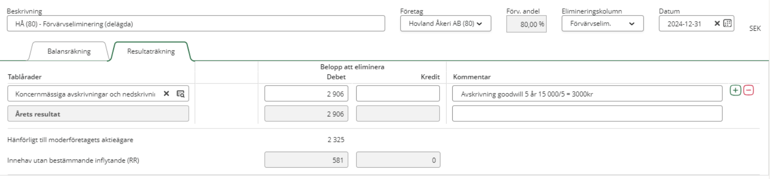
Task: Clear the date 2024-12-31
Action: pyautogui.click(x=717, y=23)
